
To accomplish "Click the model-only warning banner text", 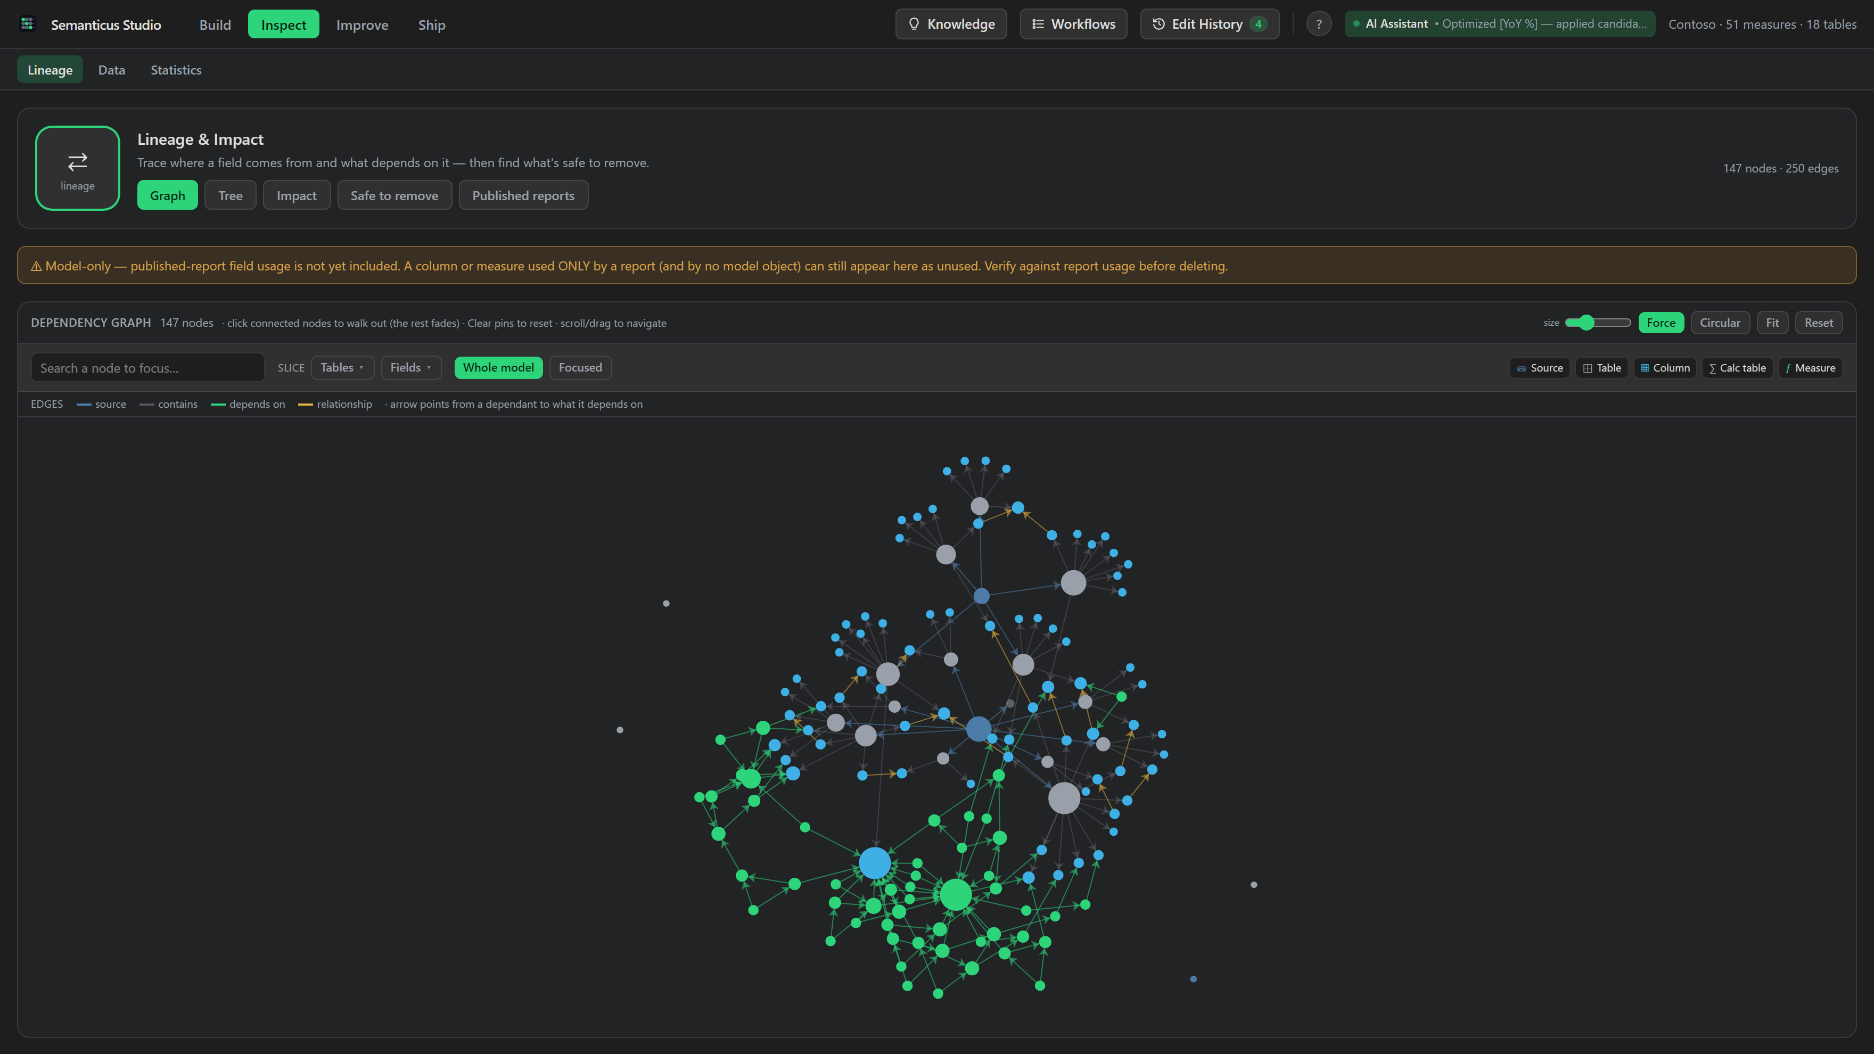I will tap(629, 266).
